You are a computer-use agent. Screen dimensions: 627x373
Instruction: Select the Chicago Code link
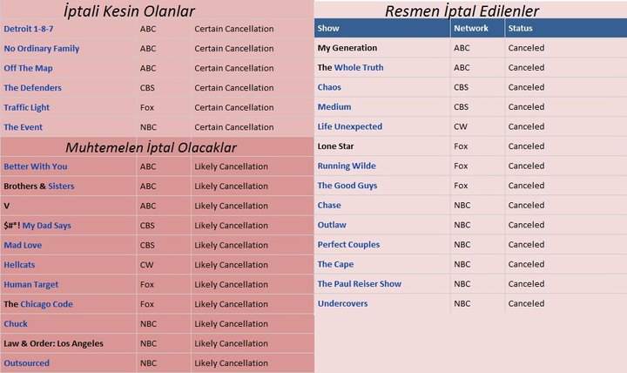coord(46,304)
